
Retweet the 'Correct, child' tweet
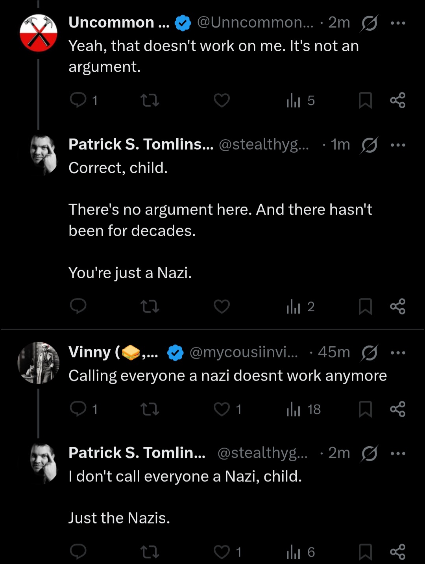point(150,306)
